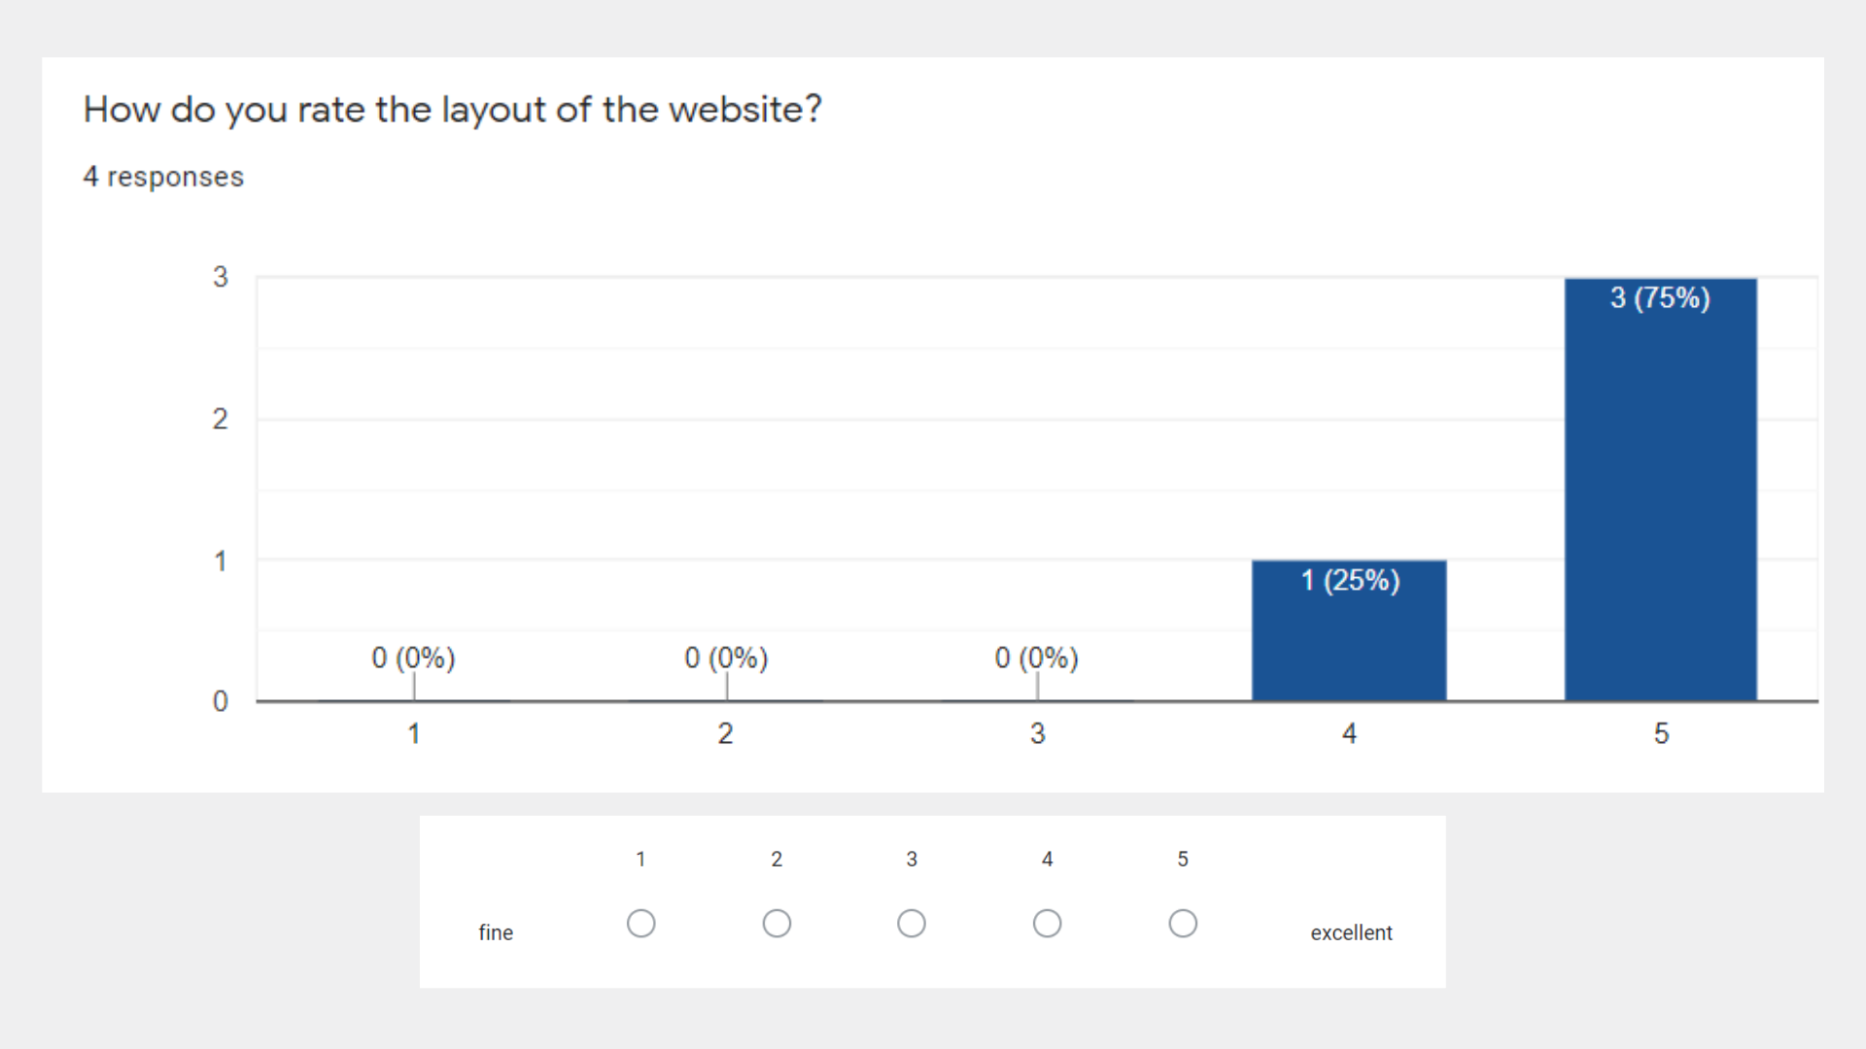Click the "0 (0%)" label above rating 2
This screenshot has width=1866, height=1049.
(726, 659)
